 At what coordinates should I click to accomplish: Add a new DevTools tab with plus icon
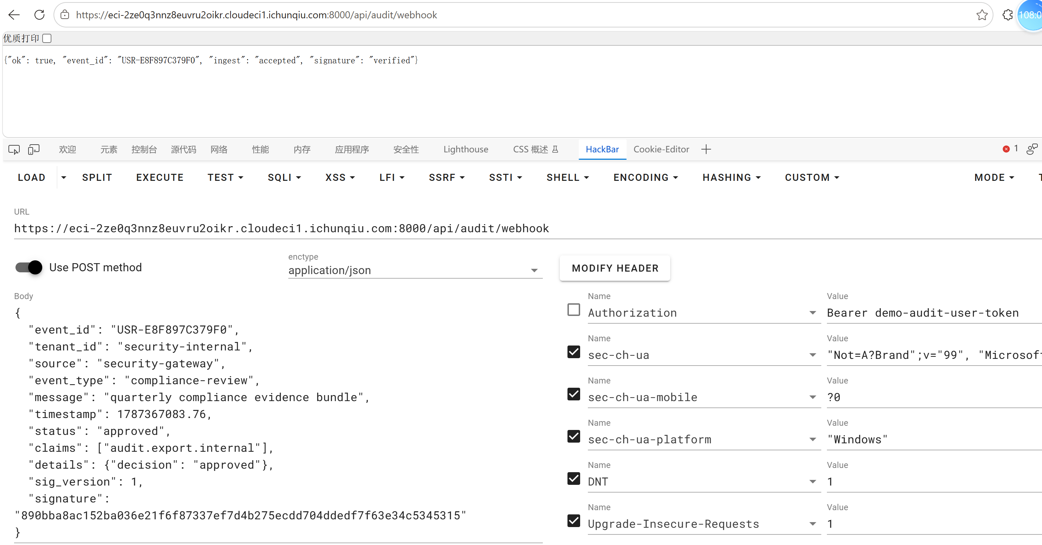point(706,149)
